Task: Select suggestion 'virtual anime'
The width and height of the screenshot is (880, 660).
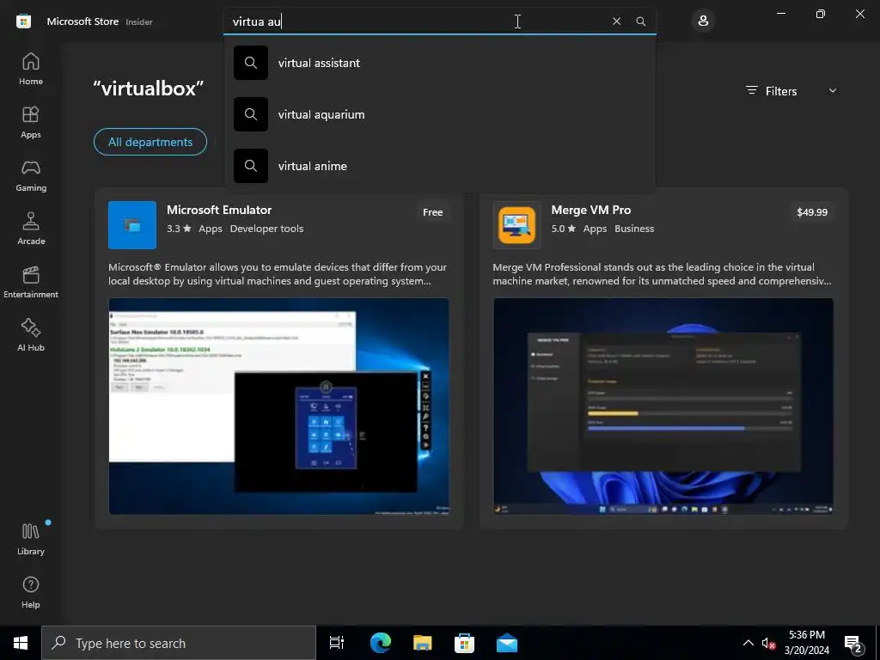Action: pos(439,166)
